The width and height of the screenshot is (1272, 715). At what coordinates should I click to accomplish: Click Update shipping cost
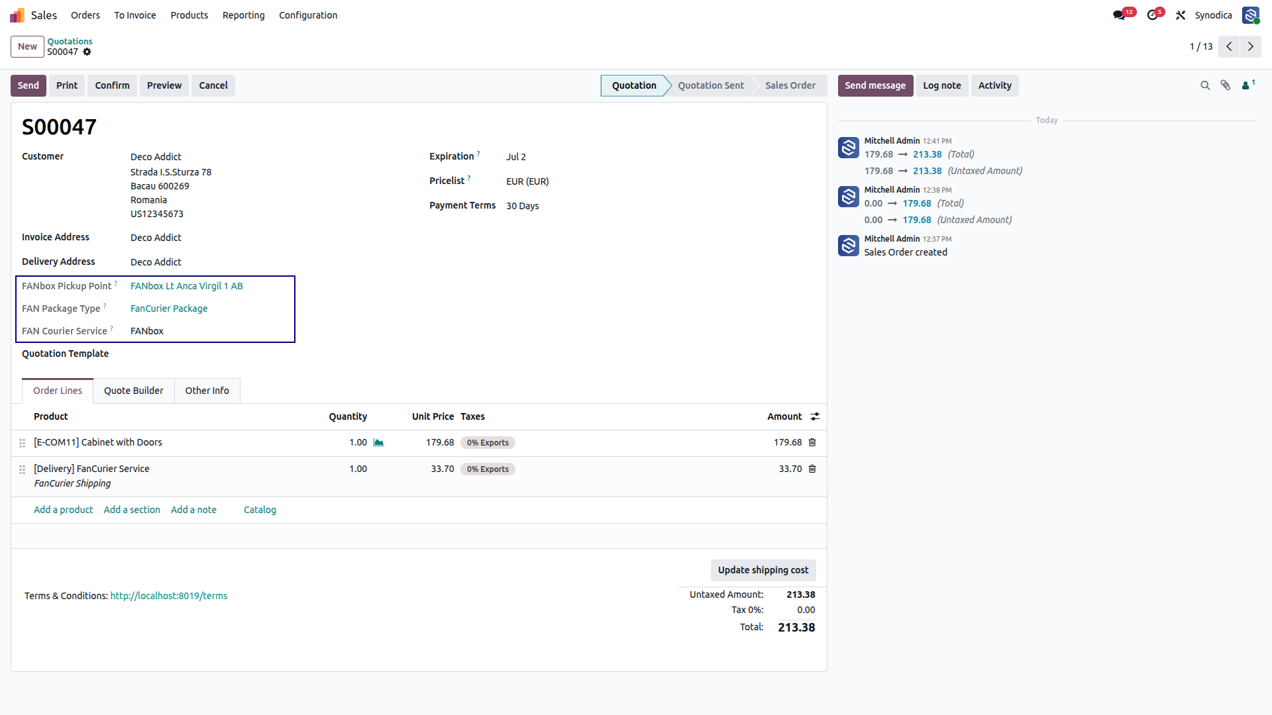[763, 570]
